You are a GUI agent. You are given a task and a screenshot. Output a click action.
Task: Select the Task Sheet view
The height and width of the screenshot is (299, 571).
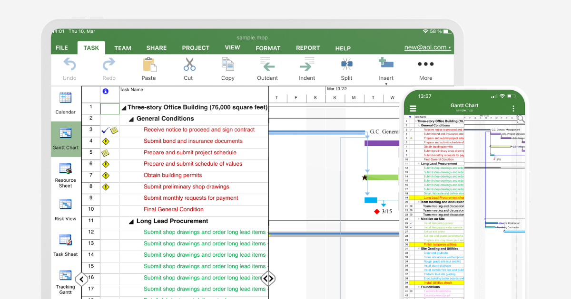click(x=65, y=244)
